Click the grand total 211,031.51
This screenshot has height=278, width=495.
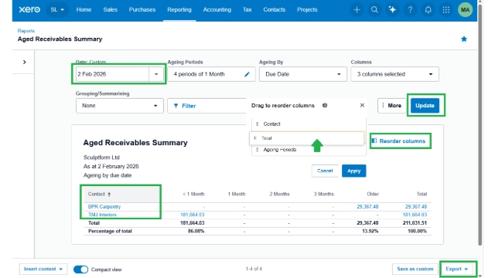pos(415,223)
